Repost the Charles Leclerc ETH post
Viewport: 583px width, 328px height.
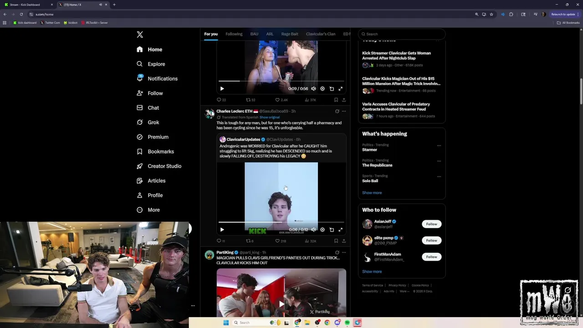pos(250,241)
